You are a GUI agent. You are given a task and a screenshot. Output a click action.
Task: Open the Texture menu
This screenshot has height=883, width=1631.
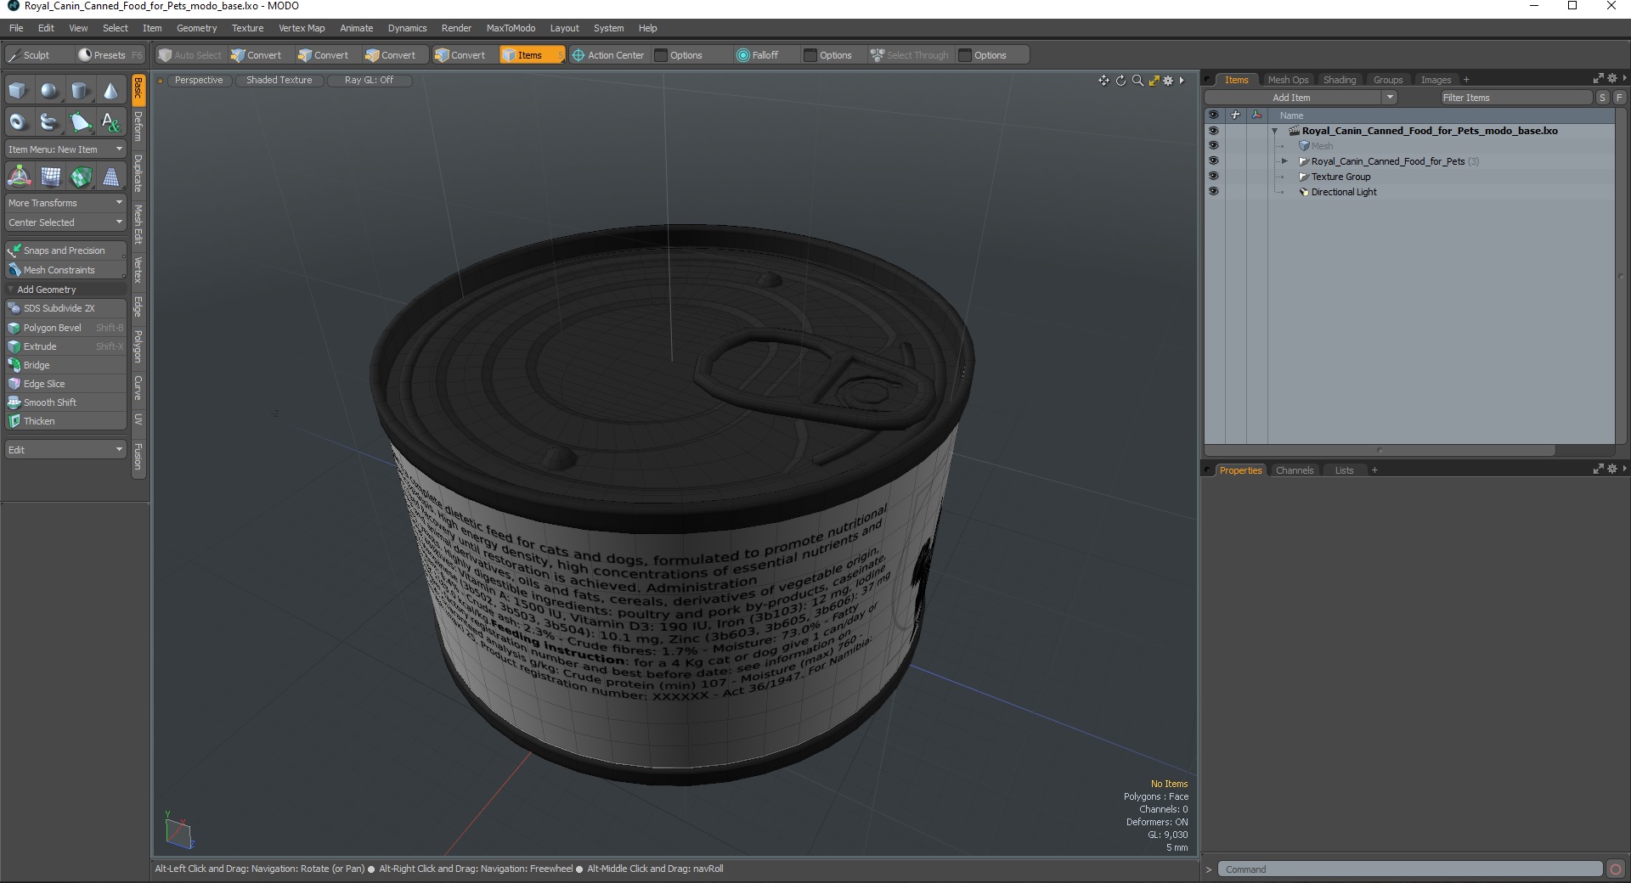coord(247,28)
